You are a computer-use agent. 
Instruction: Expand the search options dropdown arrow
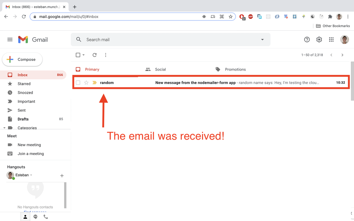262,39
